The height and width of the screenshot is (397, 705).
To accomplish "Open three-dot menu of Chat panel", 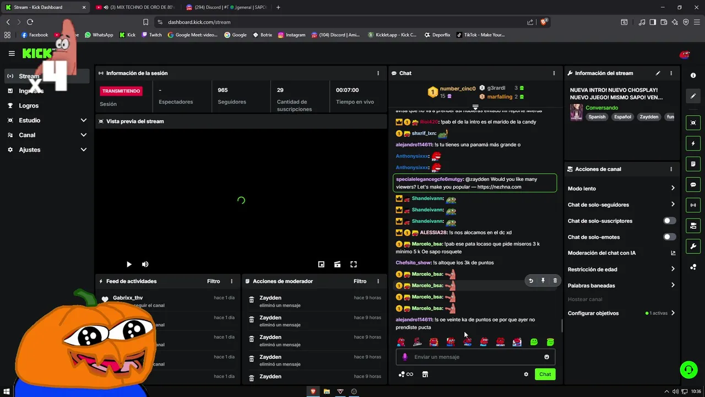I will point(554,73).
